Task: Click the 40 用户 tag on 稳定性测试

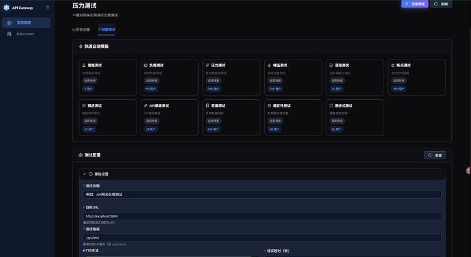Action: click(x=274, y=129)
